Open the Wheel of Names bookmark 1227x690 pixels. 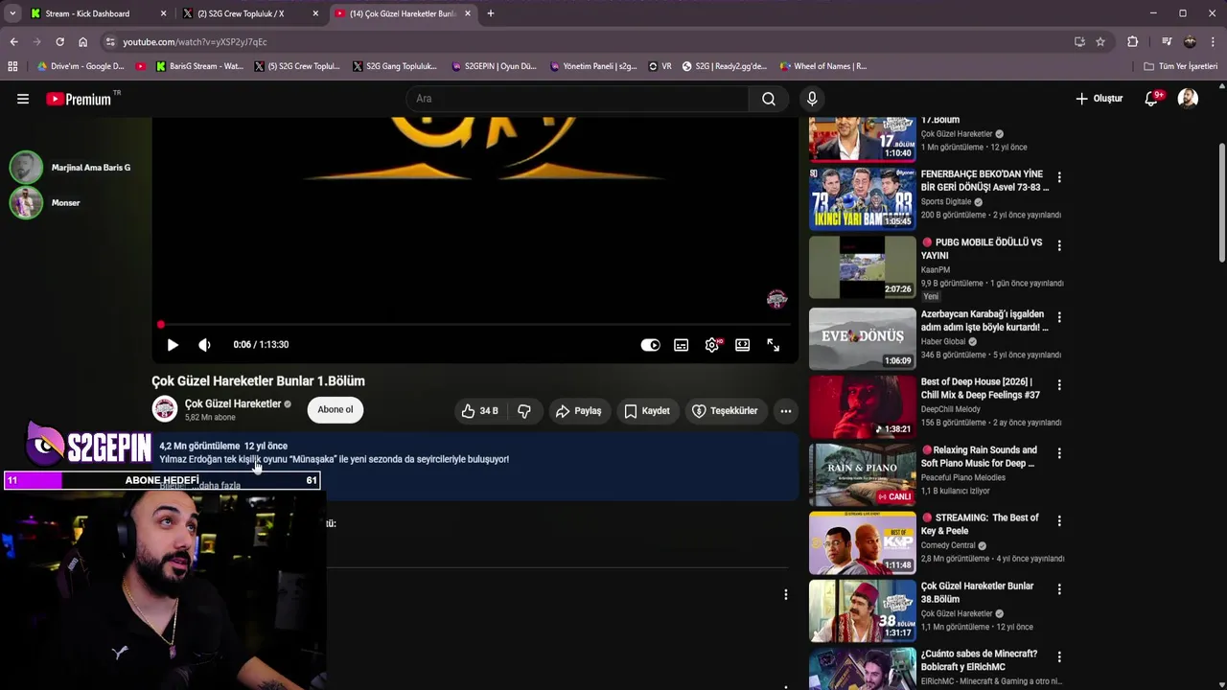823,66
